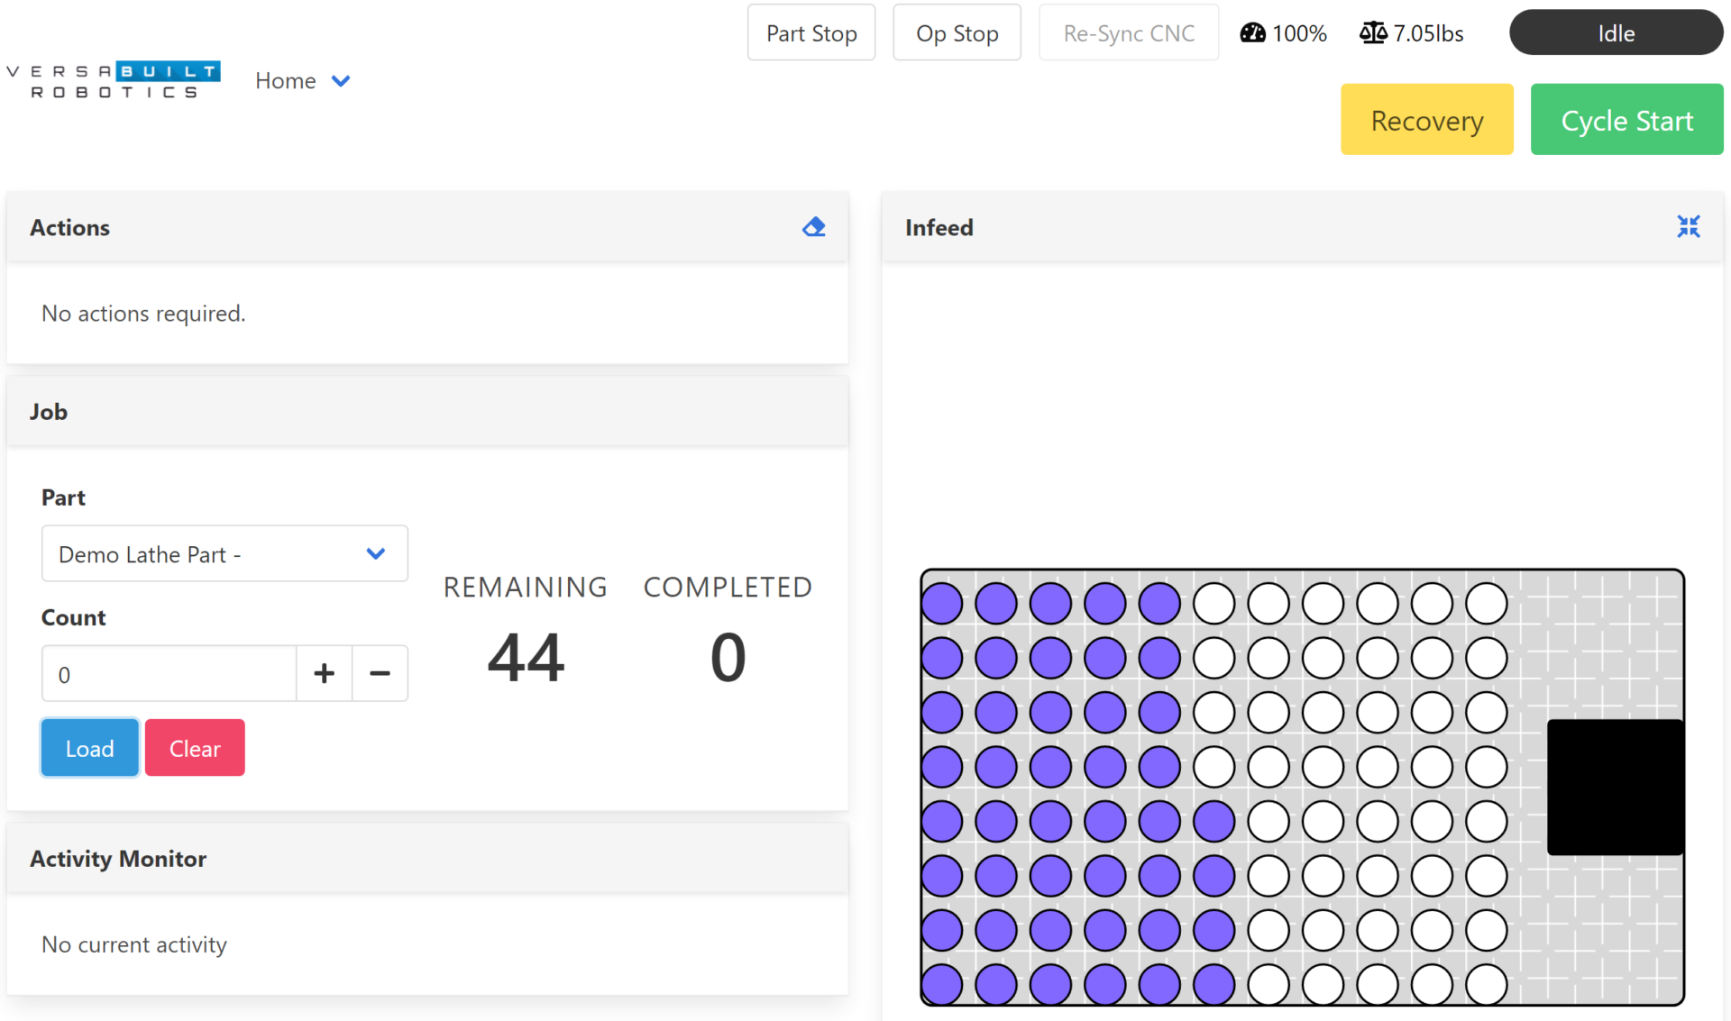The width and height of the screenshot is (1731, 1021).
Task: Expand the Demo Lathe Part selector
Action: coord(224,553)
